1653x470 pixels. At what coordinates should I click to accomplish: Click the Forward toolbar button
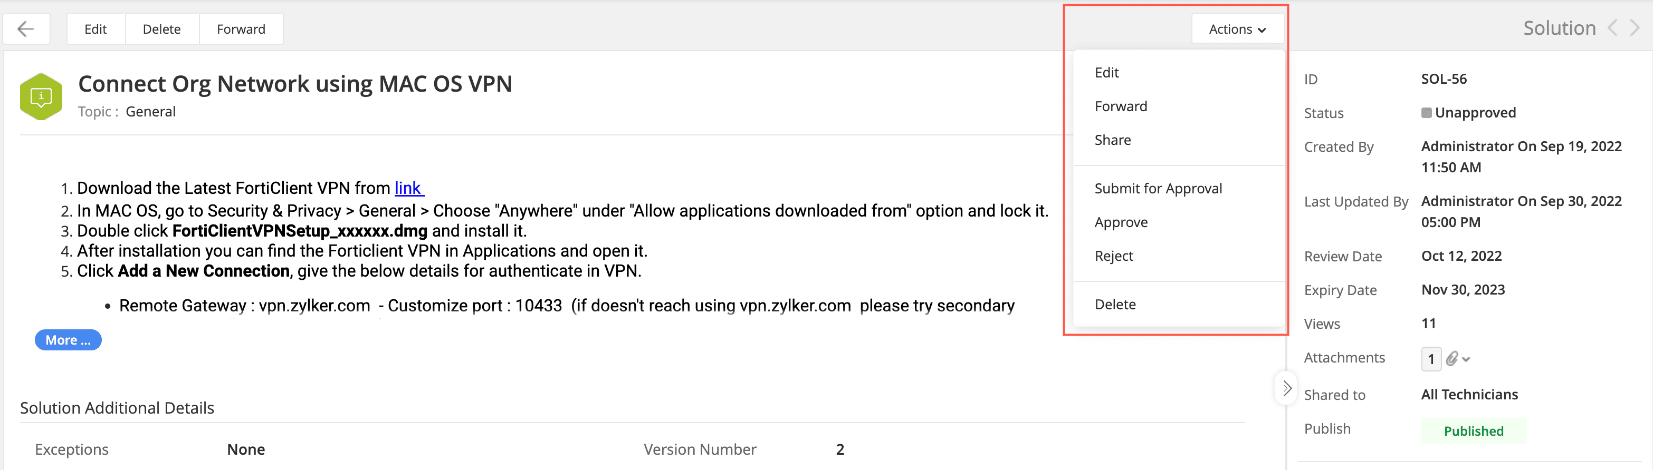pyautogui.click(x=241, y=29)
